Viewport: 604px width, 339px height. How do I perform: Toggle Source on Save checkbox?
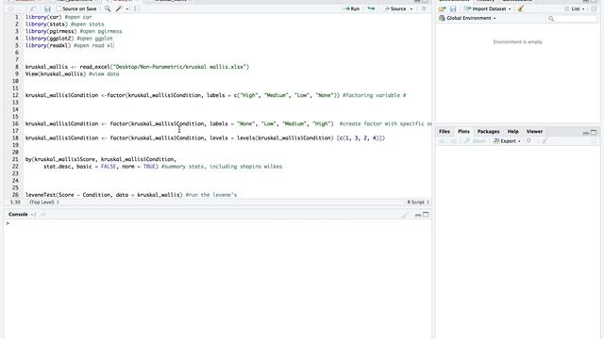(x=59, y=8)
